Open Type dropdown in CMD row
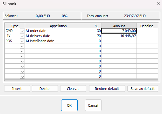The image size is (162, 114). coord(22,31)
